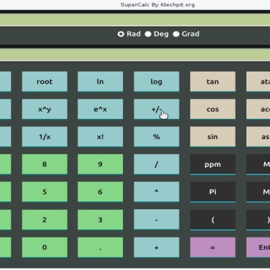Click the * multiplication key

point(157,192)
